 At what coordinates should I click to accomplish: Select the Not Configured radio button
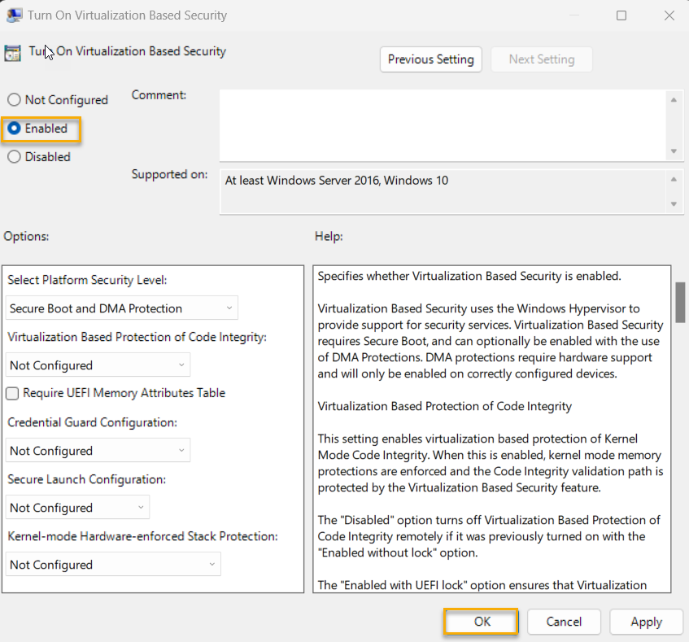point(14,99)
